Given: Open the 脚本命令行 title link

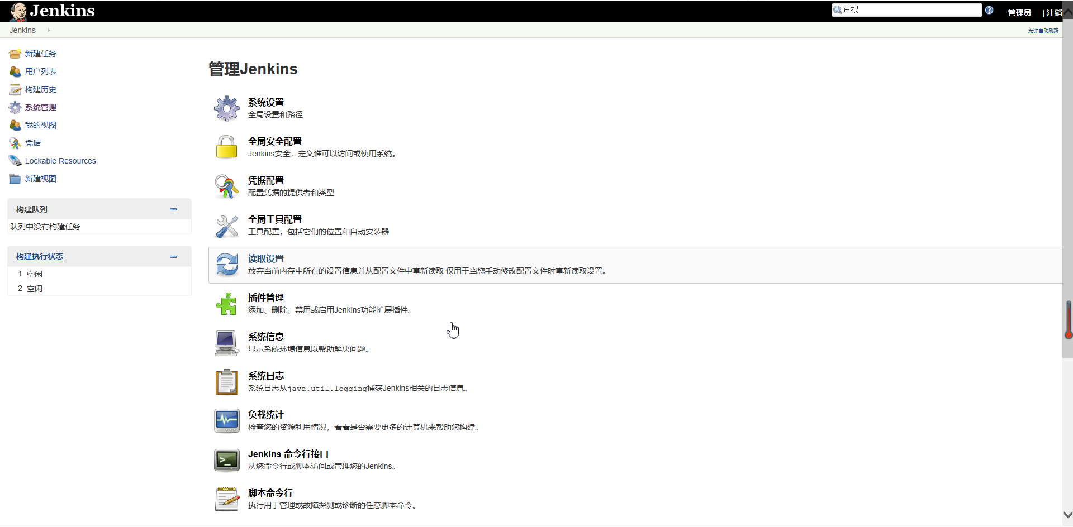Looking at the screenshot, I should 270,493.
